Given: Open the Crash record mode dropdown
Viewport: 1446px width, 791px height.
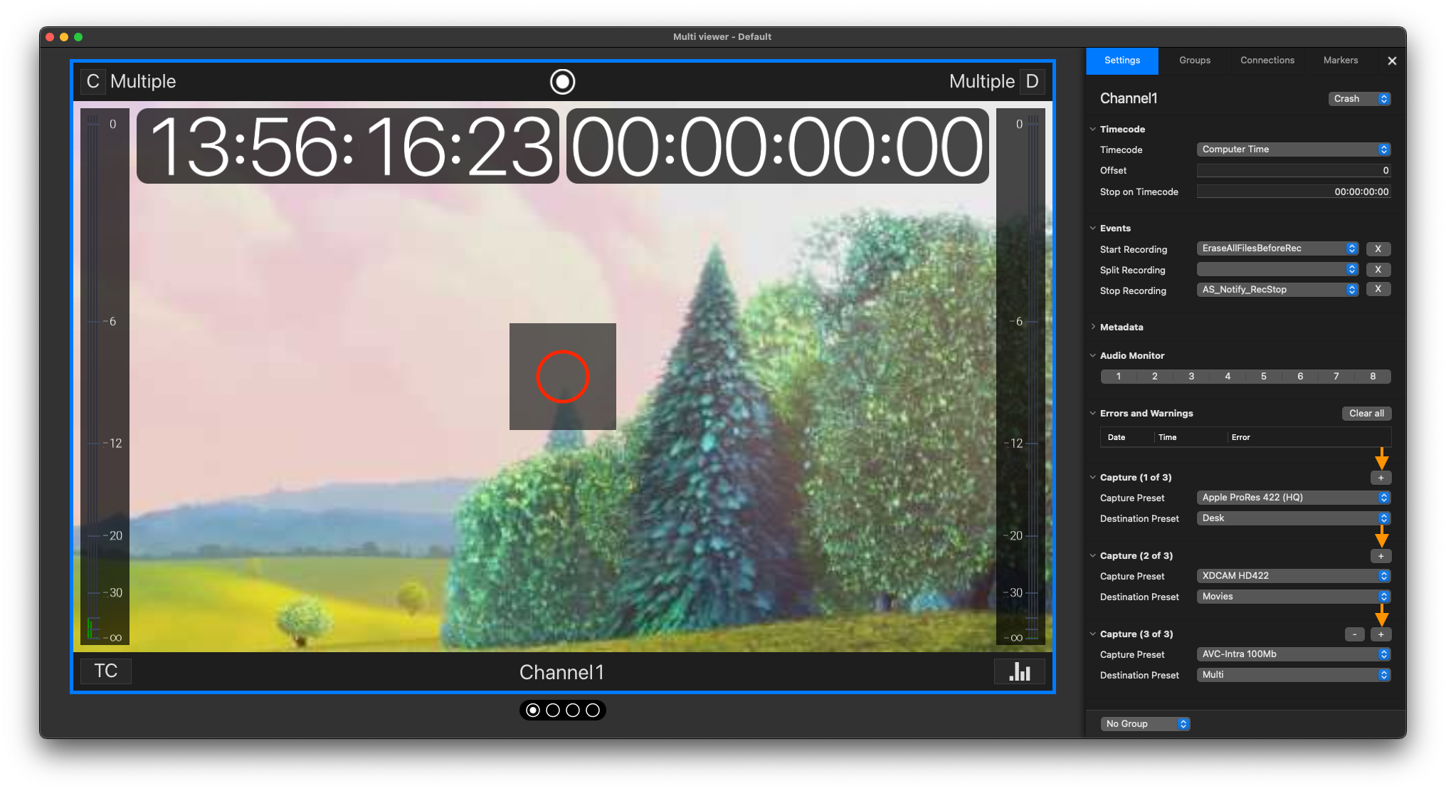Looking at the screenshot, I should click(x=1359, y=99).
